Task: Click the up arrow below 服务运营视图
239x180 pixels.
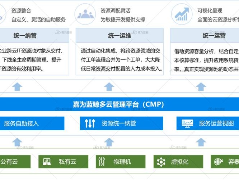Action: 201,142
